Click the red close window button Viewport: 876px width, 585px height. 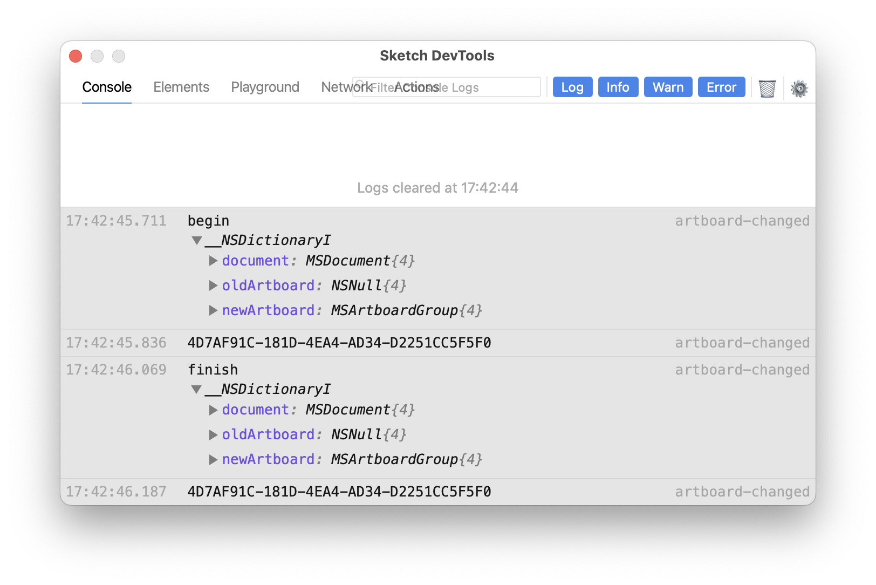(76, 56)
